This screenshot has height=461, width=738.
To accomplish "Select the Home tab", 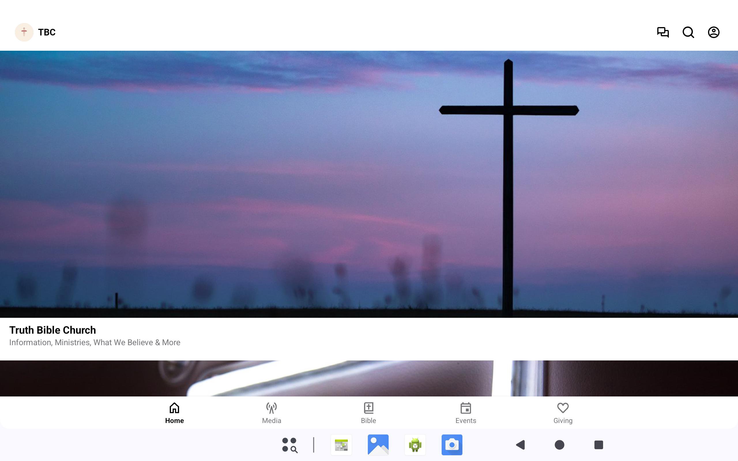I will coord(174,413).
